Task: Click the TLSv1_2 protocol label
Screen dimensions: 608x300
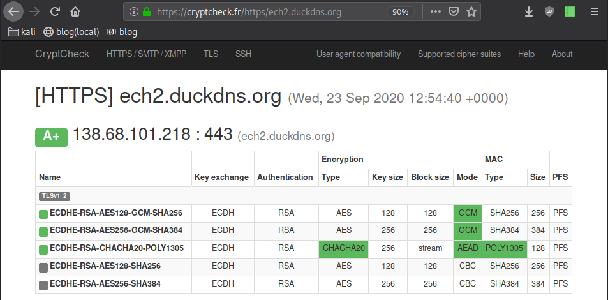Action: click(54, 196)
